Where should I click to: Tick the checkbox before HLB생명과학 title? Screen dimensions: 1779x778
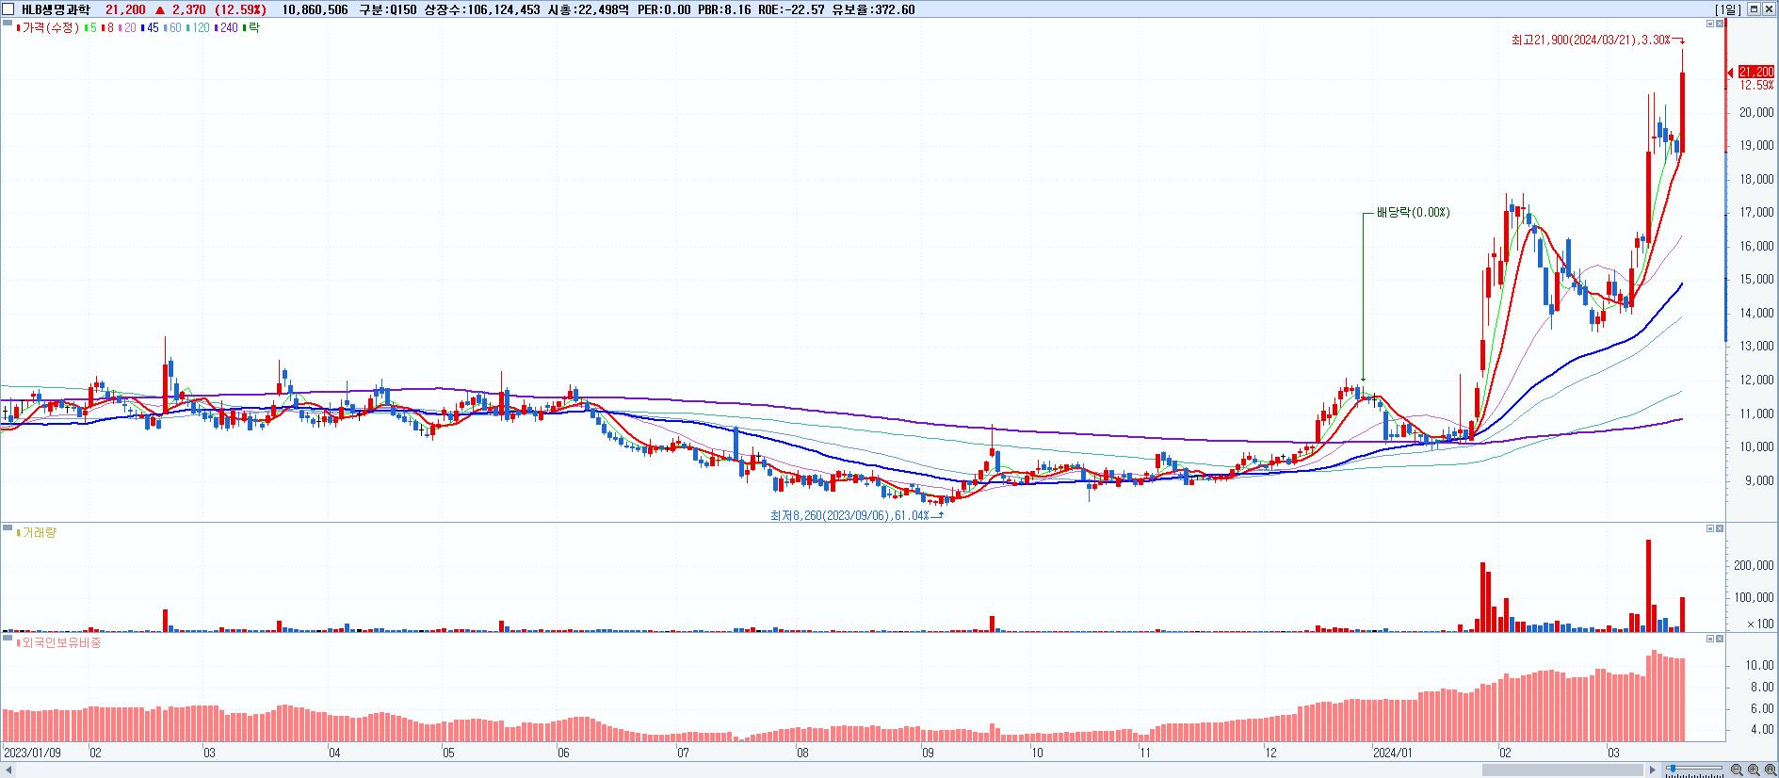[x=8, y=9]
